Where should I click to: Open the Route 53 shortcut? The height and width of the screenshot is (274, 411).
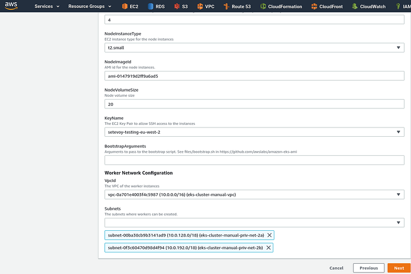237,6
